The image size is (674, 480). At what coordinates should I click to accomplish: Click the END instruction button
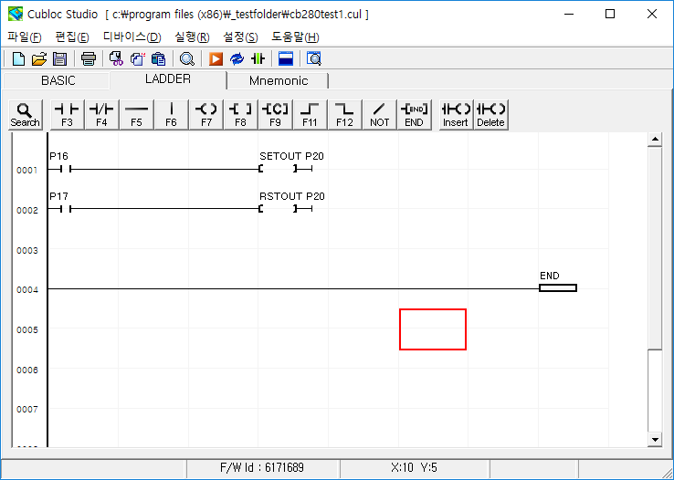click(x=414, y=113)
